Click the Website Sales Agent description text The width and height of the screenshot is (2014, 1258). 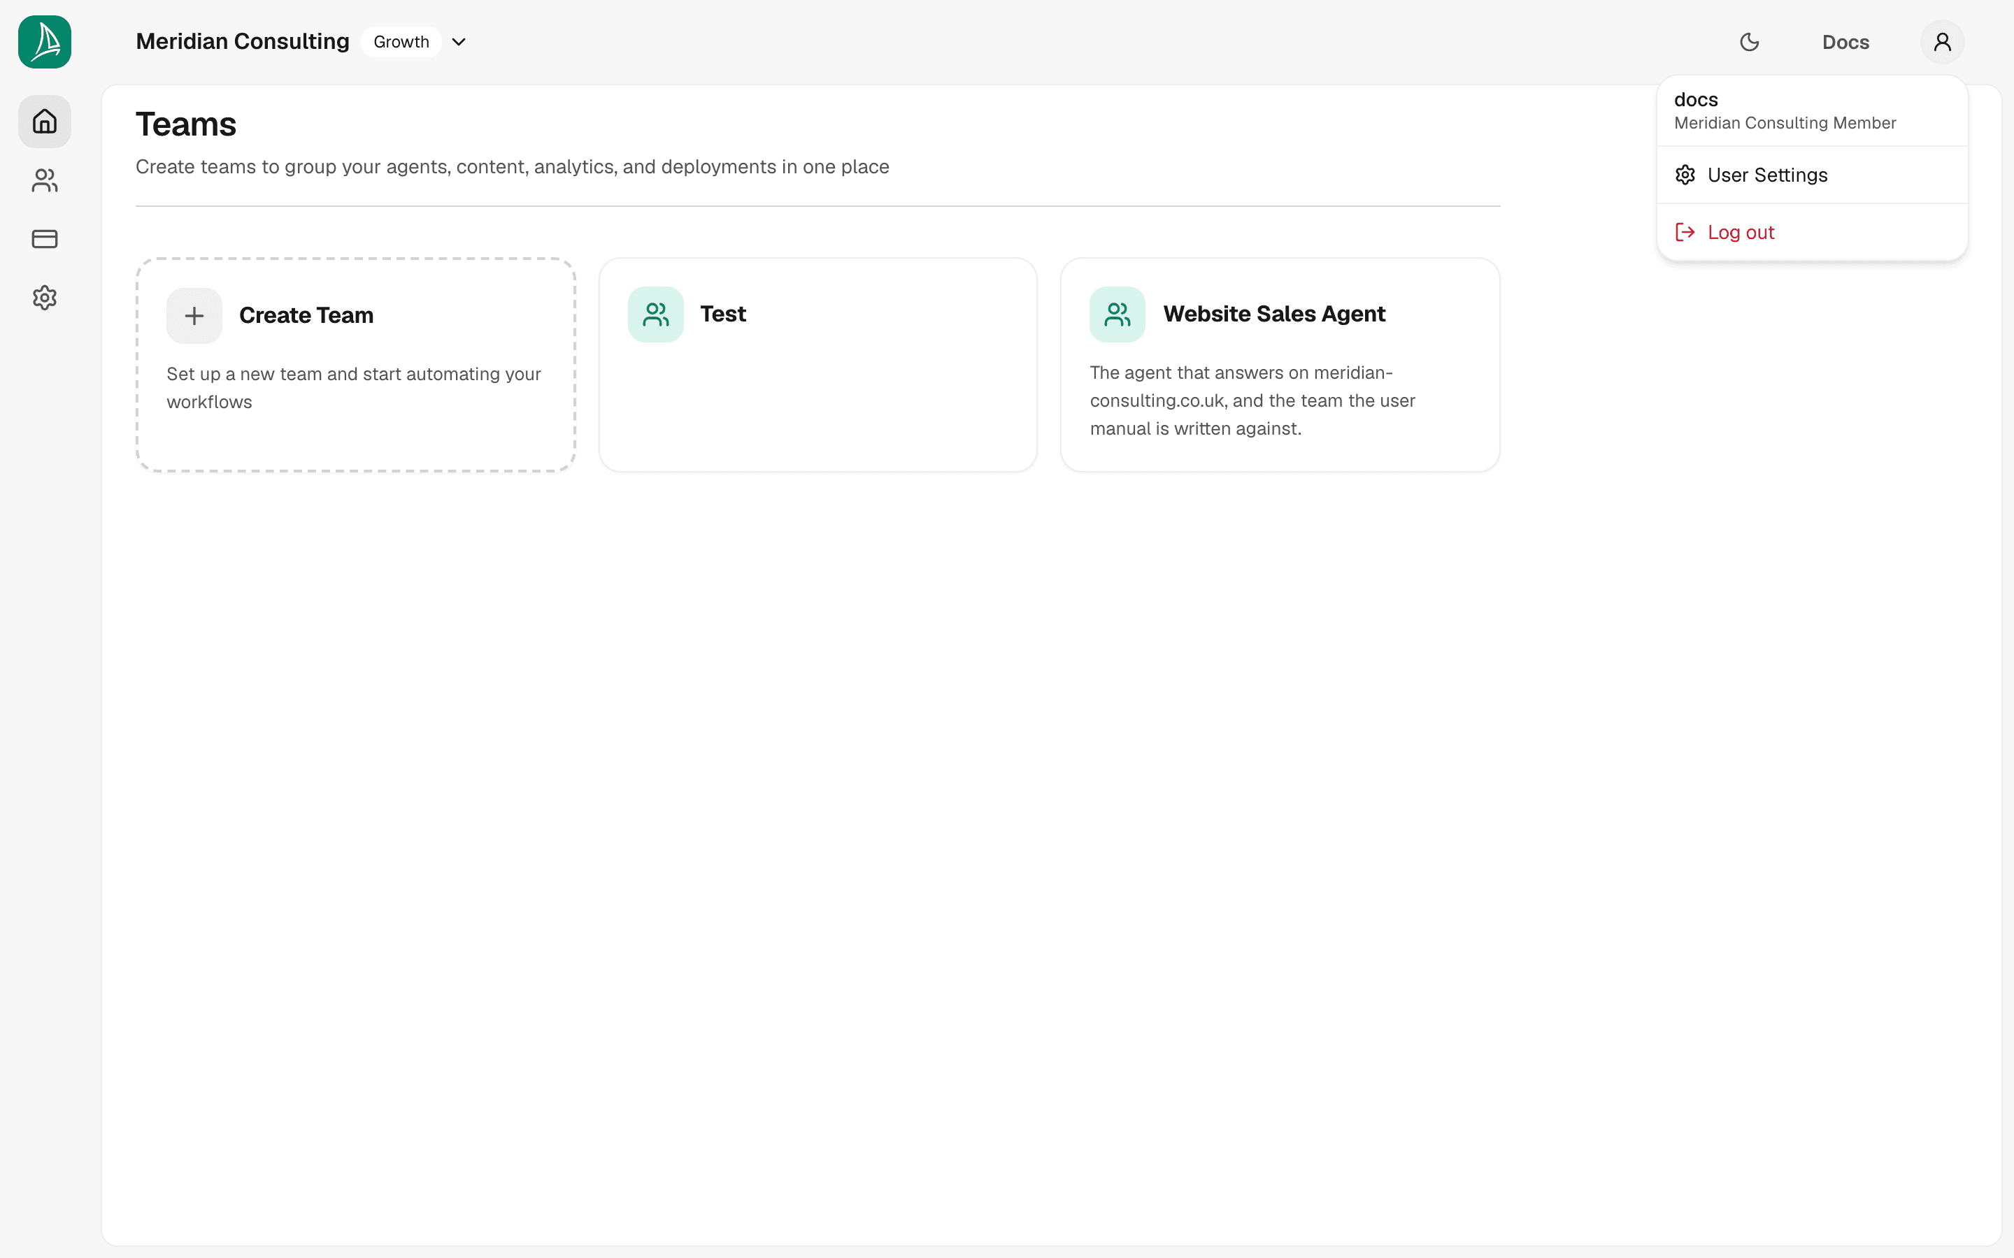(1252, 400)
